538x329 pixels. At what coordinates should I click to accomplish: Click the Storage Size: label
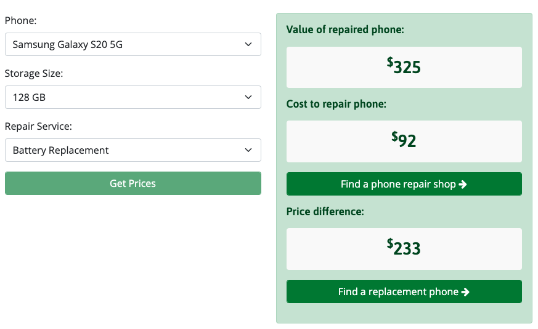pos(34,74)
